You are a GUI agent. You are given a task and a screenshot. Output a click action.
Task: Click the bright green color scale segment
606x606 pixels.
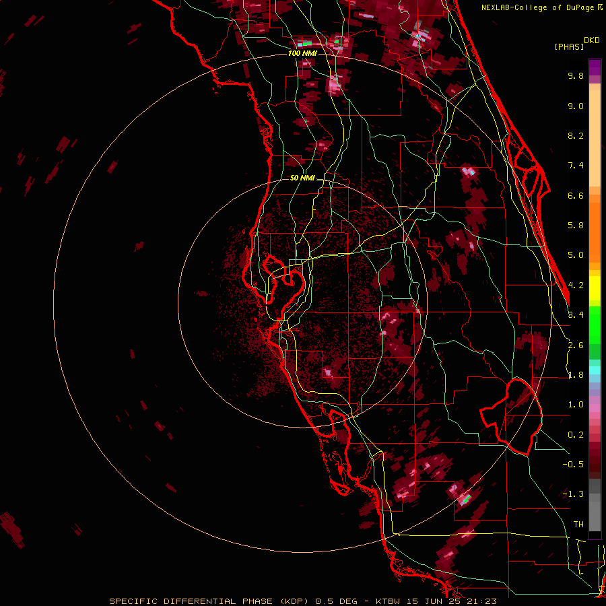click(x=595, y=325)
